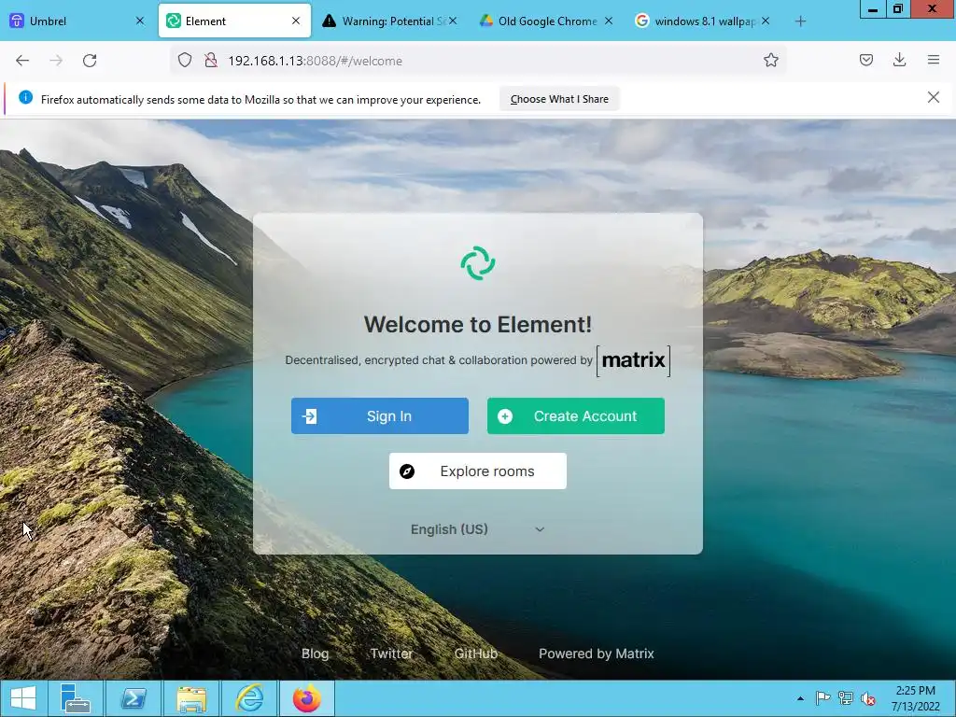Click the matrix logo
The height and width of the screenshot is (717, 956).
pyautogui.click(x=634, y=361)
